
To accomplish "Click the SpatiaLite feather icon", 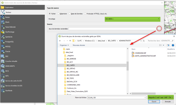I will point(3,37).
